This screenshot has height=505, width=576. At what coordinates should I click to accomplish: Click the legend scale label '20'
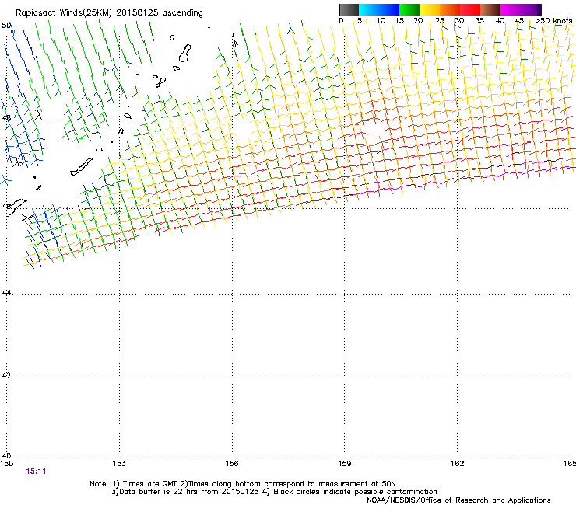click(418, 21)
